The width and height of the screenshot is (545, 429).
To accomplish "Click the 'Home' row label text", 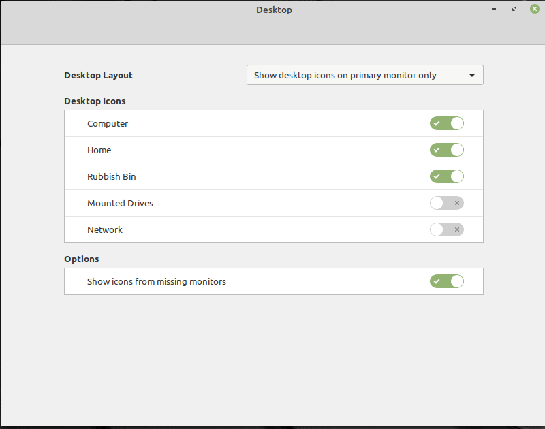I will click(x=99, y=150).
